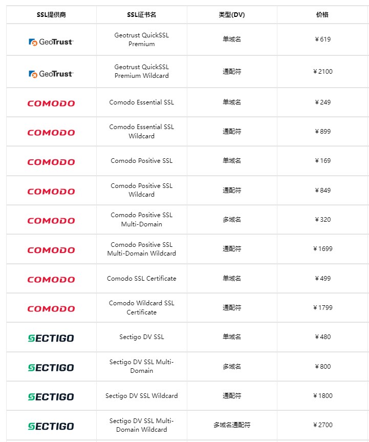The width and height of the screenshot is (369, 442).
Task: Click the Sectigo DV SSL Multi-Domain name
Action: point(141,366)
